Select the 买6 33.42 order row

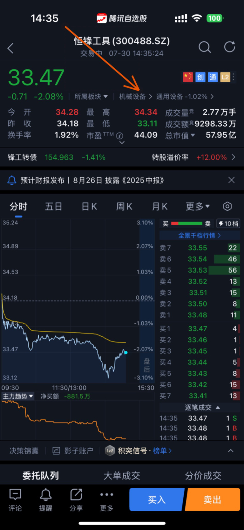coord(200,384)
